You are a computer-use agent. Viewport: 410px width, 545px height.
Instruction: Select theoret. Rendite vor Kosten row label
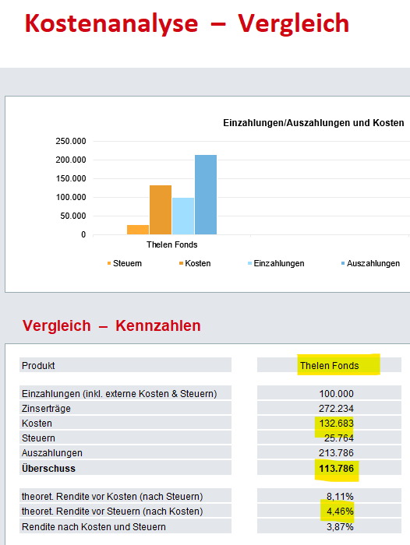[x=112, y=497]
